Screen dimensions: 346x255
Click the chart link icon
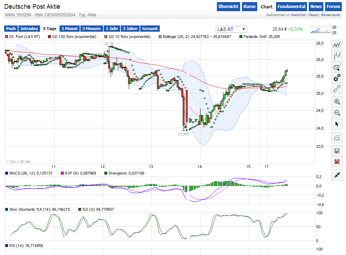coord(337,89)
